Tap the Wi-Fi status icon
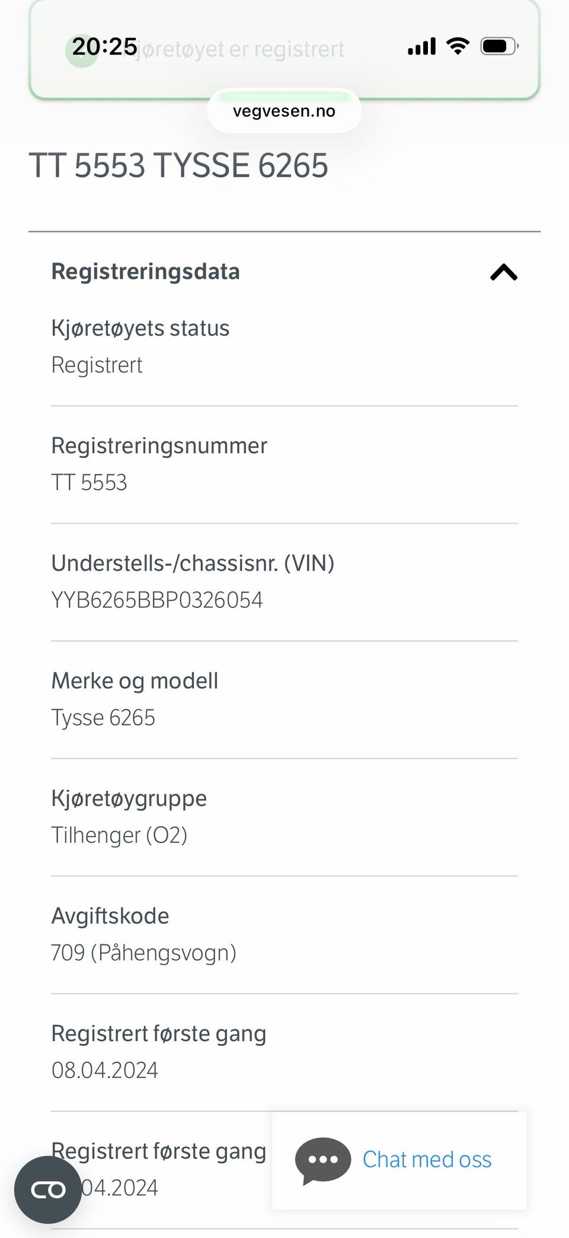 (x=457, y=46)
